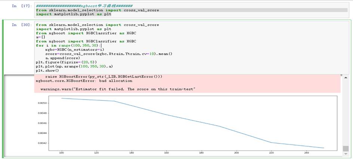Image resolution: width=353 pixels, height=159 pixels.
Task: Click the xgbc=XGBC(n_estimators=i) line
Action: pyautogui.click(x=74, y=50)
